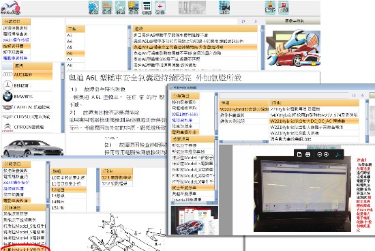Open the Adobe Acrobat icon in the PDF toolbar
The height and width of the screenshot is (251, 375).
(x=338, y=155)
